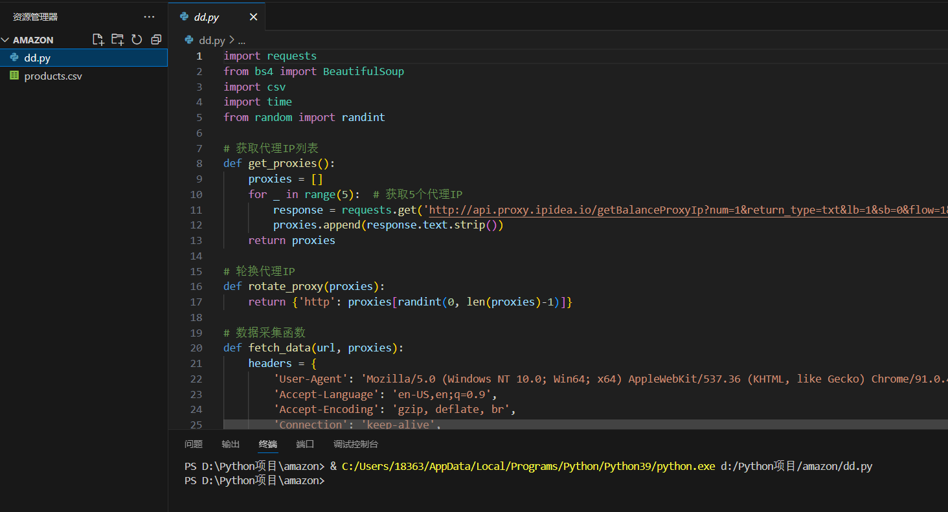
Task: Click 'fetch_data' function name on line 20
Action: (279, 348)
